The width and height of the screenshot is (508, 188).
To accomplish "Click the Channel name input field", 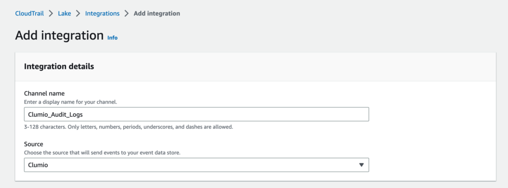I will (x=196, y=114).
